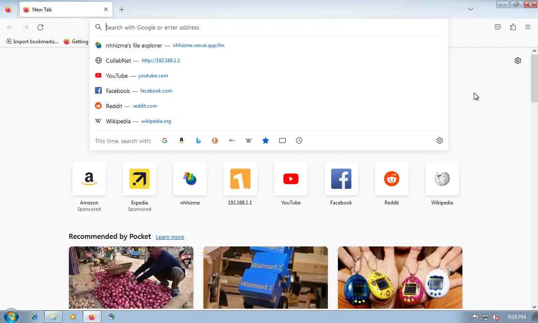
Task: Open search settings gear in dropdown
Action: coord(440,140)
